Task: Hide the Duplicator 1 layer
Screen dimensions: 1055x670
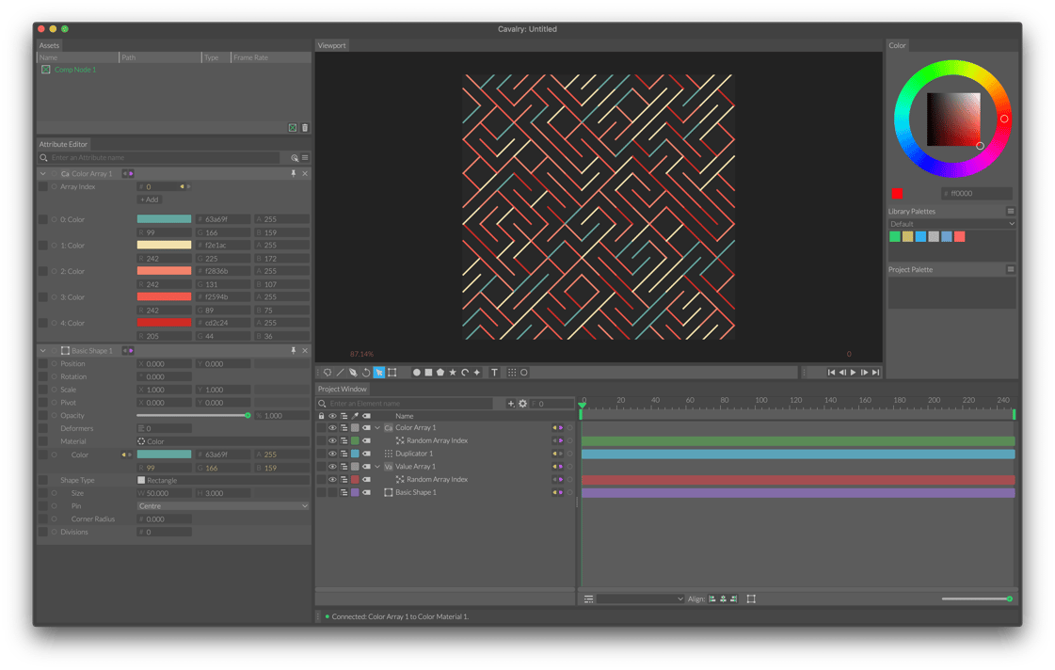Action: [332, 454]
